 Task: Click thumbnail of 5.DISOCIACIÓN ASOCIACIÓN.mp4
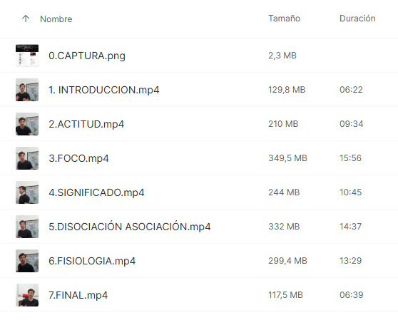(27, 227)
